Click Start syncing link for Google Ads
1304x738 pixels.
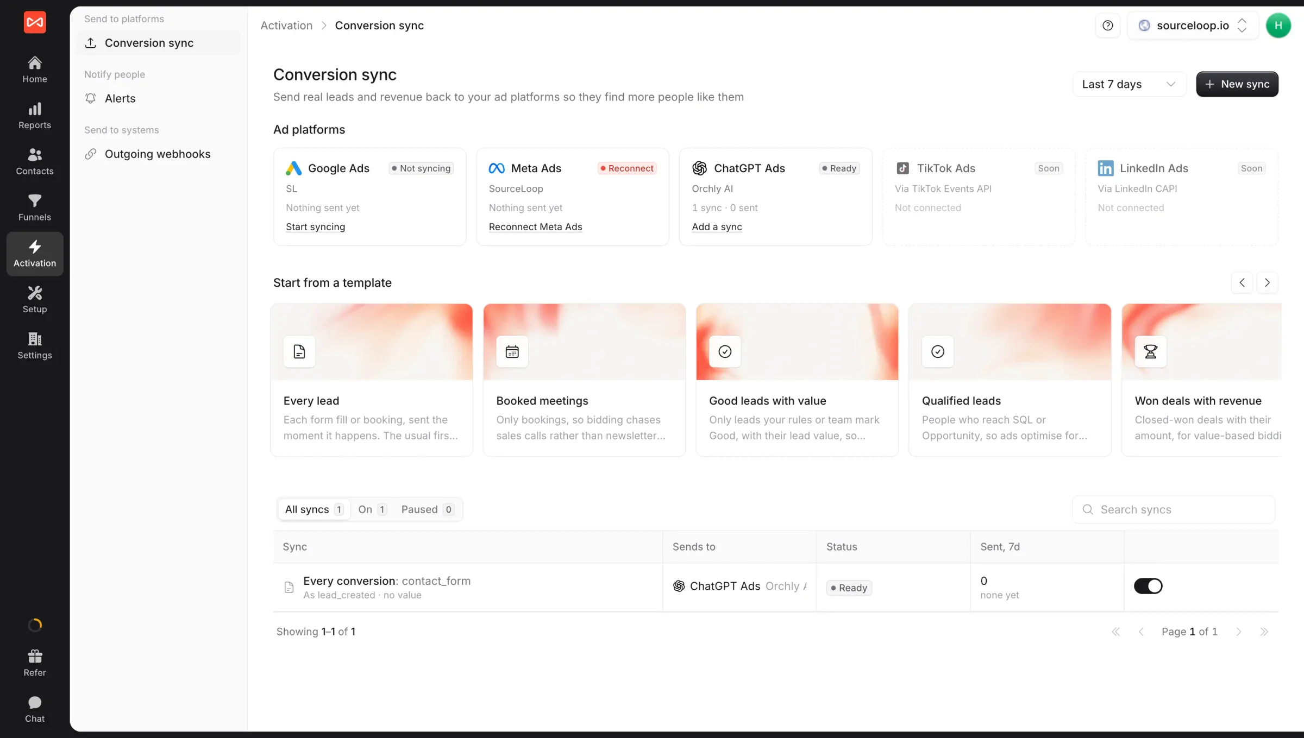[315, 227]
